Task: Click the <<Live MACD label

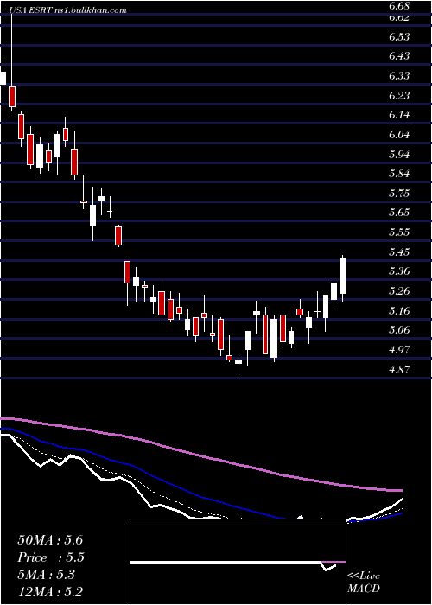Action: tap(364, 583)
